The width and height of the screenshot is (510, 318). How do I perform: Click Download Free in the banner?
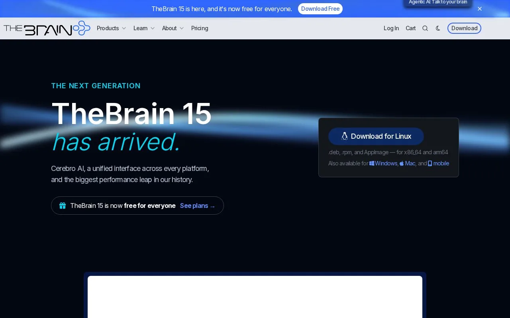(x=320, y=9)
